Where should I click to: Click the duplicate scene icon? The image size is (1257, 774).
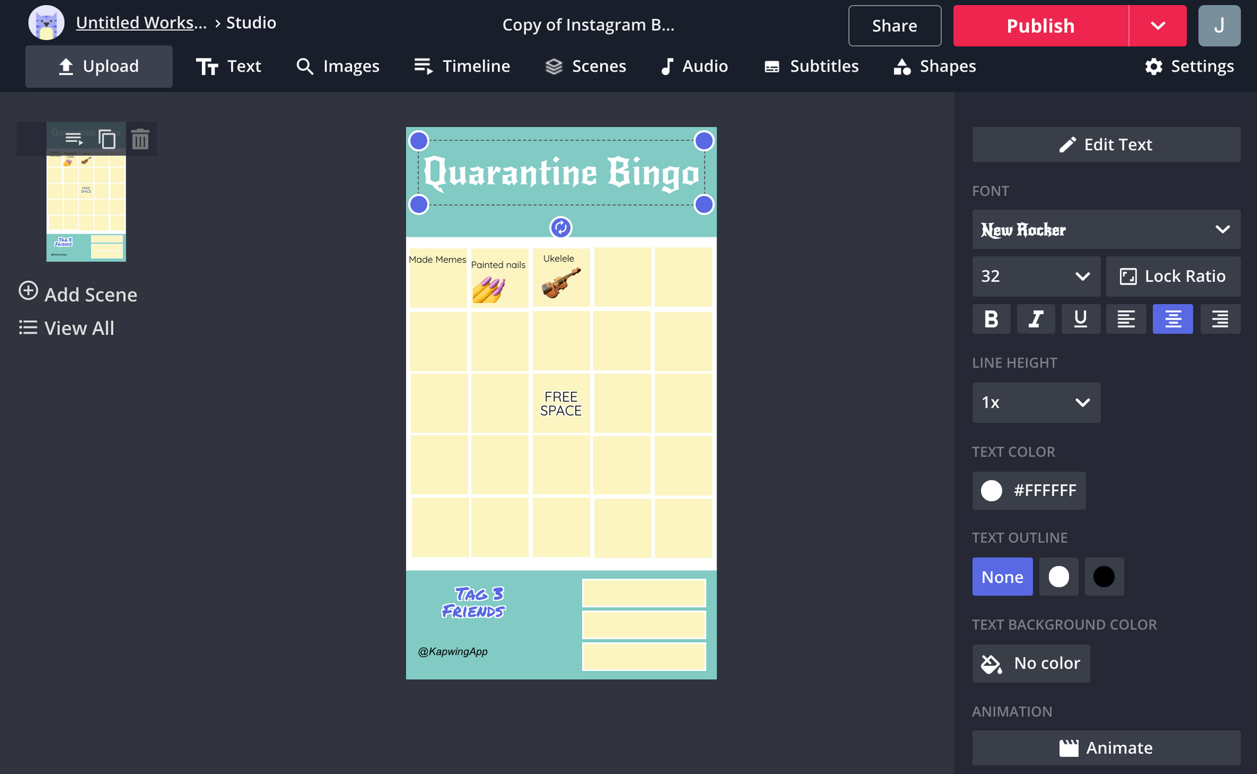click(x=107, y=139)
